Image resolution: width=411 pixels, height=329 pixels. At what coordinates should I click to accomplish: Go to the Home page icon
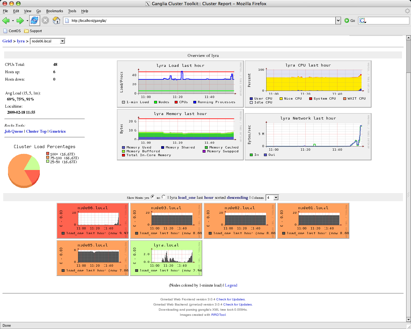pyautogui.click(x=57, y=21)
